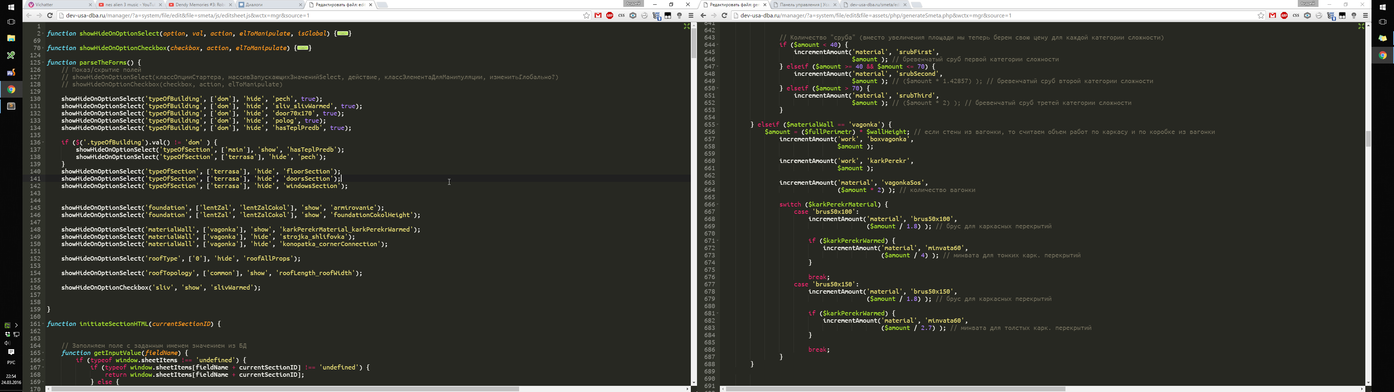Click the folded code marker after showHideOnOptionCheckbox
This screenshot has height=392, width=1394.
click(x=303, y=48)
